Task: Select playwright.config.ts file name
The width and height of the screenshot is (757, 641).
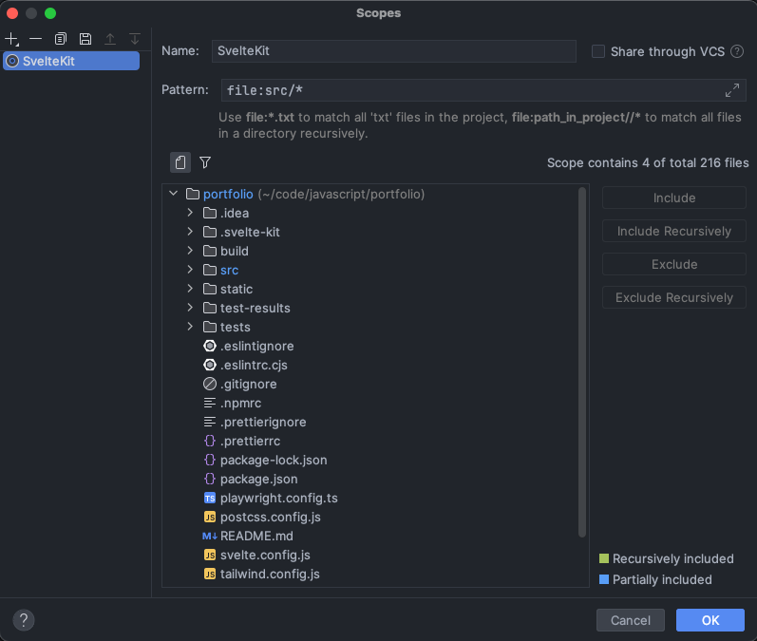Action: pos(279,499)
